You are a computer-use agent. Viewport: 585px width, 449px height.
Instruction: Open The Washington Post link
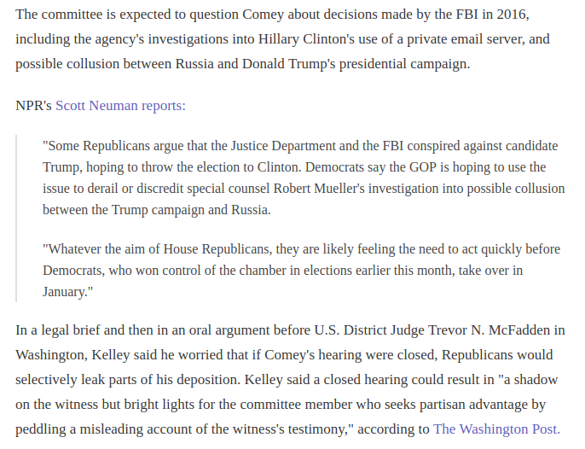pos(496,429)
